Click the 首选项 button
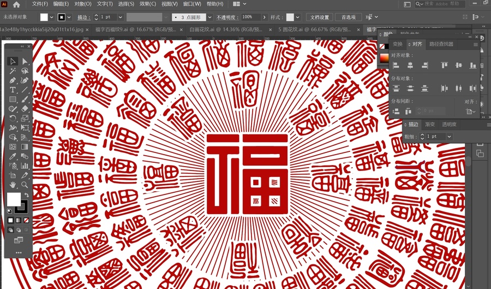This screenshot has height=289, width=491. pyautogui.click(x=349, y=17)
